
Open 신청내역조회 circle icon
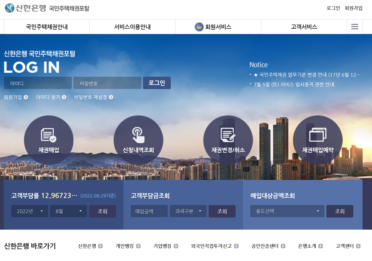[x=139, y=140]
